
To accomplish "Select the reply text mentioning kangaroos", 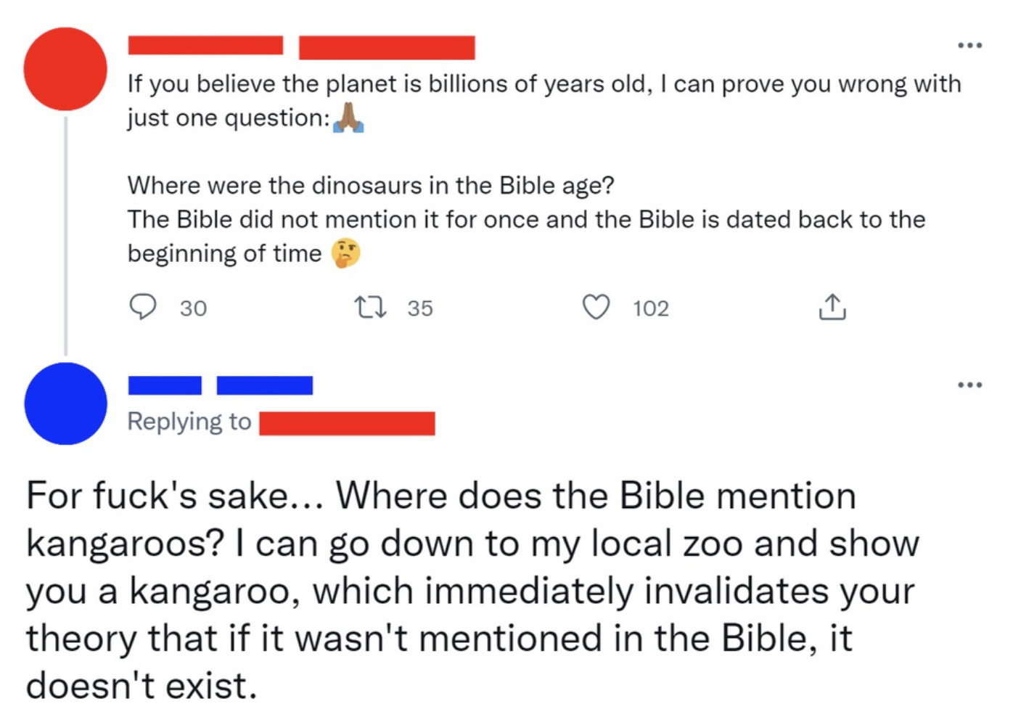I will 472,590.
